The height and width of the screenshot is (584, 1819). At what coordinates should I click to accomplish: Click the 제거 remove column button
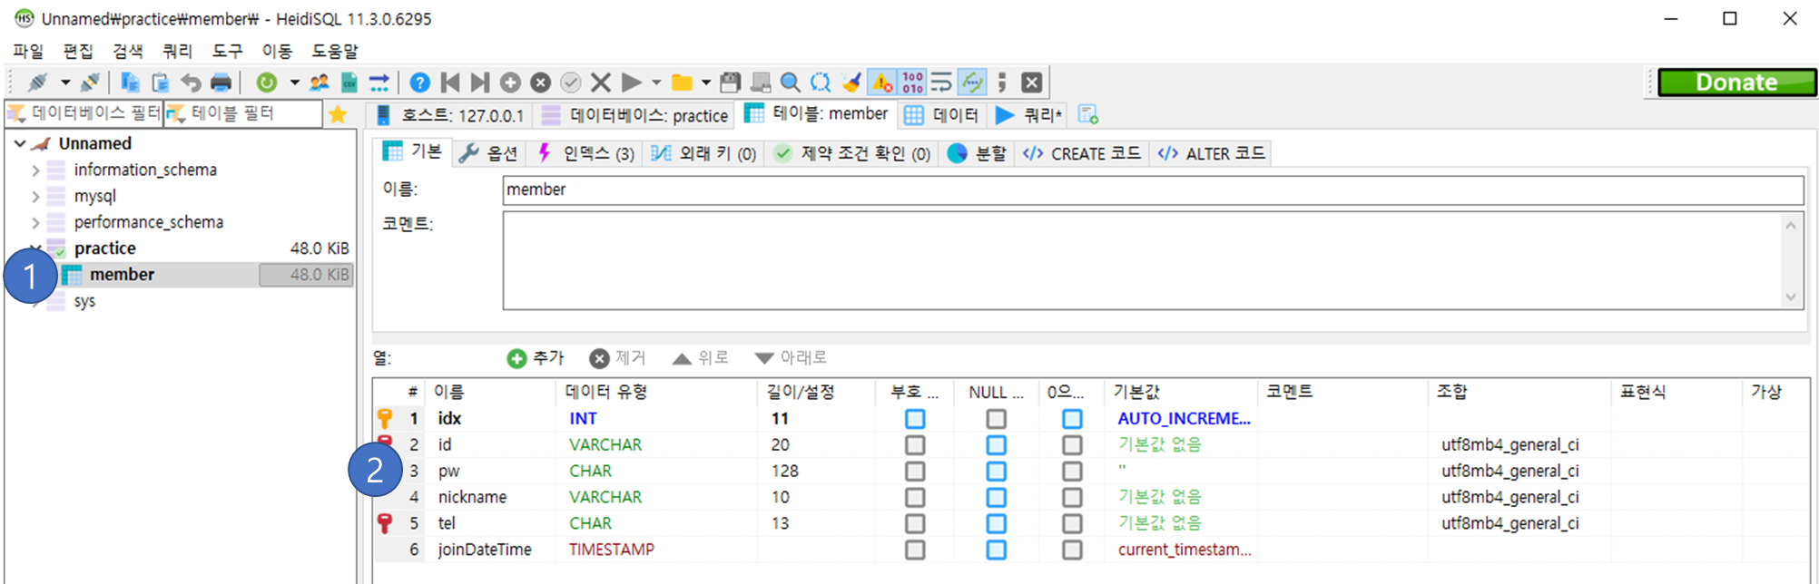tap(617, 358)
